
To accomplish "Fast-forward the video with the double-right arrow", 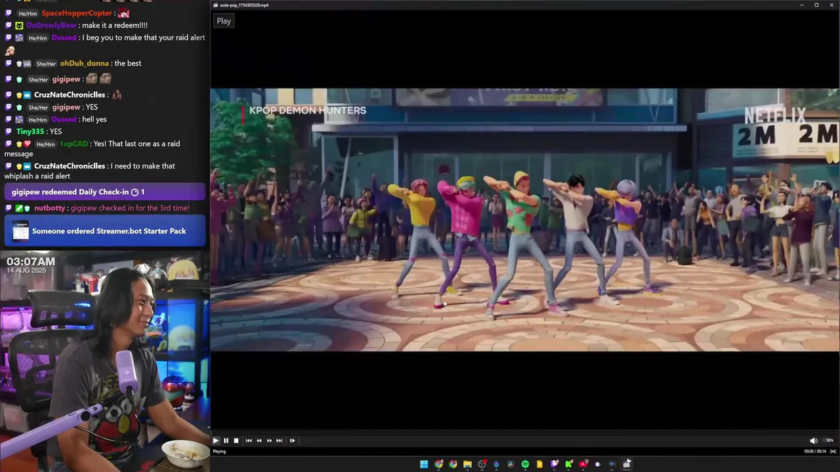I will point(269,441).
